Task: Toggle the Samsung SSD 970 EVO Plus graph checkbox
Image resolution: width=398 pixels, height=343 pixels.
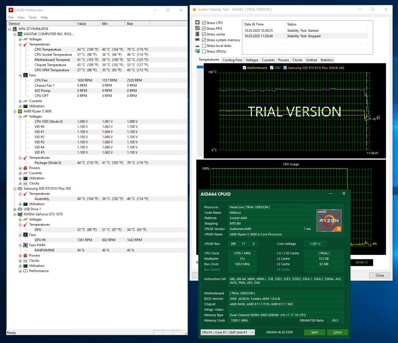Action: pos(285,68)
